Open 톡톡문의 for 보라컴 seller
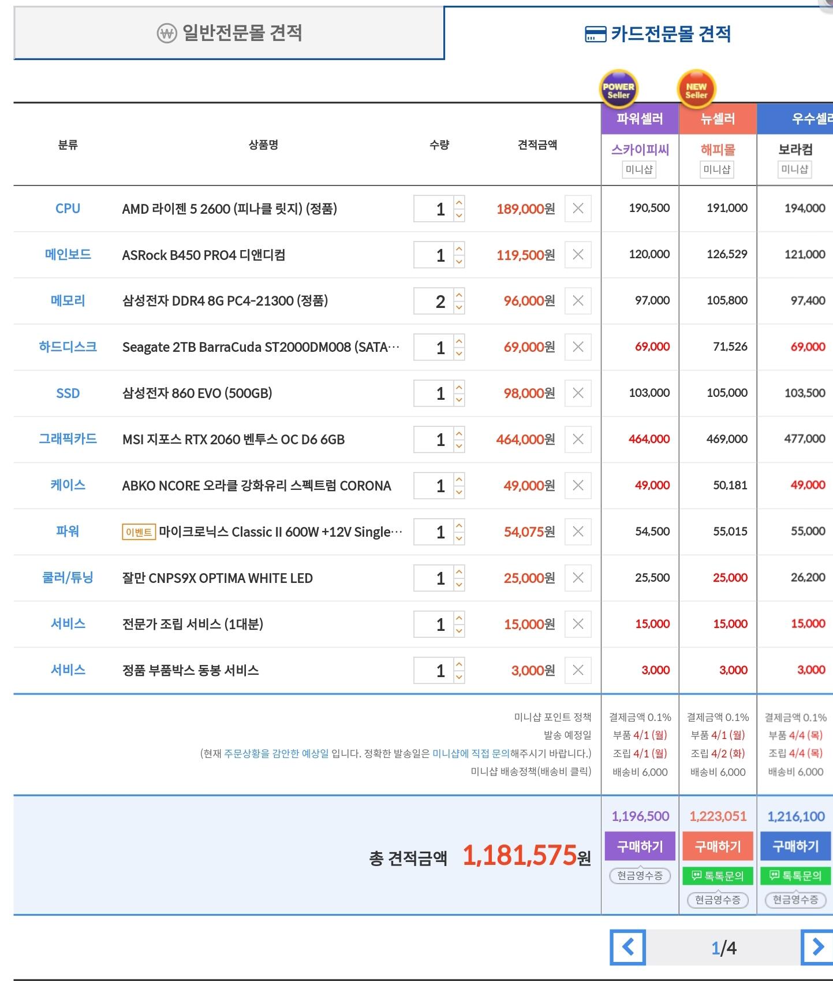 pyautogui.click(x=796, y=876)
